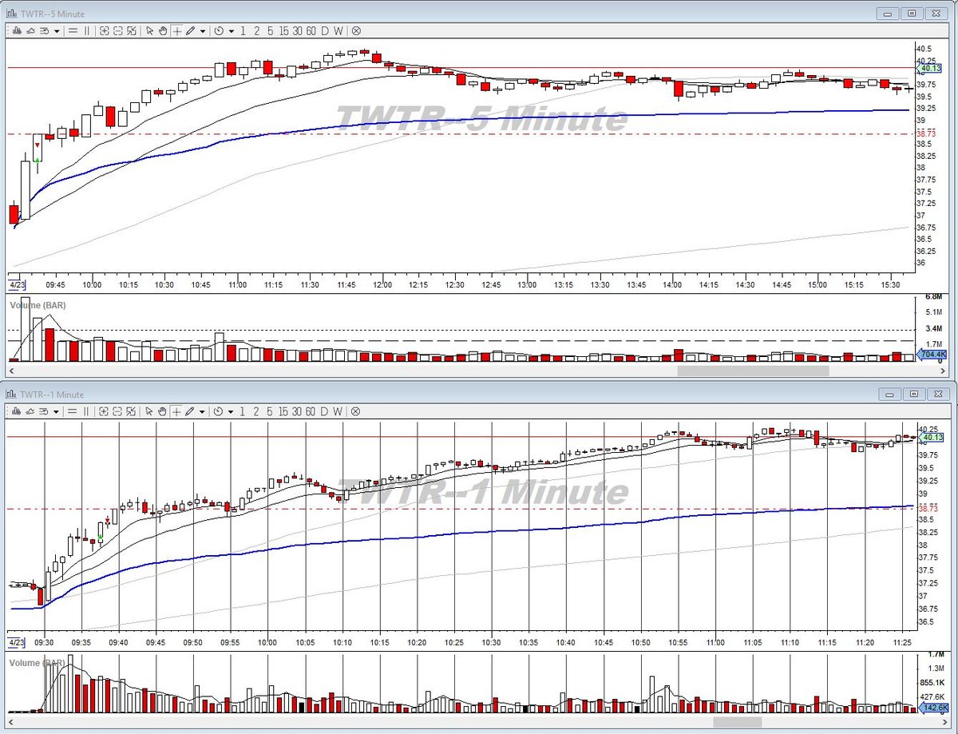Select hand pan tool in 1 Minute toolbar
The height and width of the screenshot is (734, 958).
[163, 411]
